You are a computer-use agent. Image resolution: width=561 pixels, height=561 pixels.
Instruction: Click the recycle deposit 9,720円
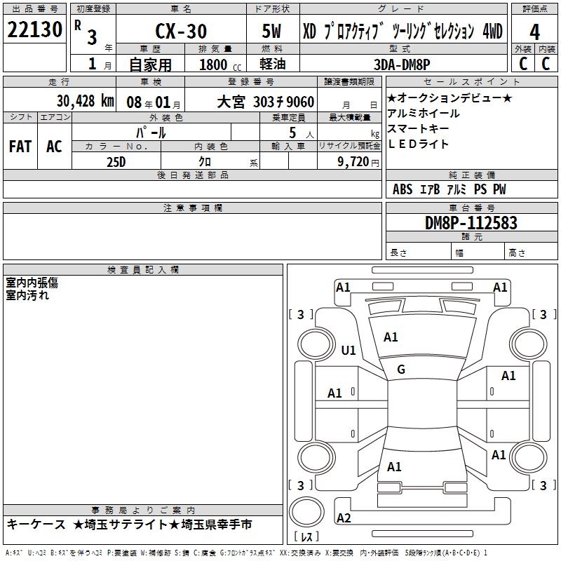(x=358, y=162)
